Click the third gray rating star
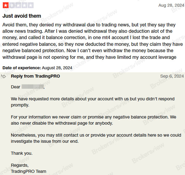 tap(18, 5)
